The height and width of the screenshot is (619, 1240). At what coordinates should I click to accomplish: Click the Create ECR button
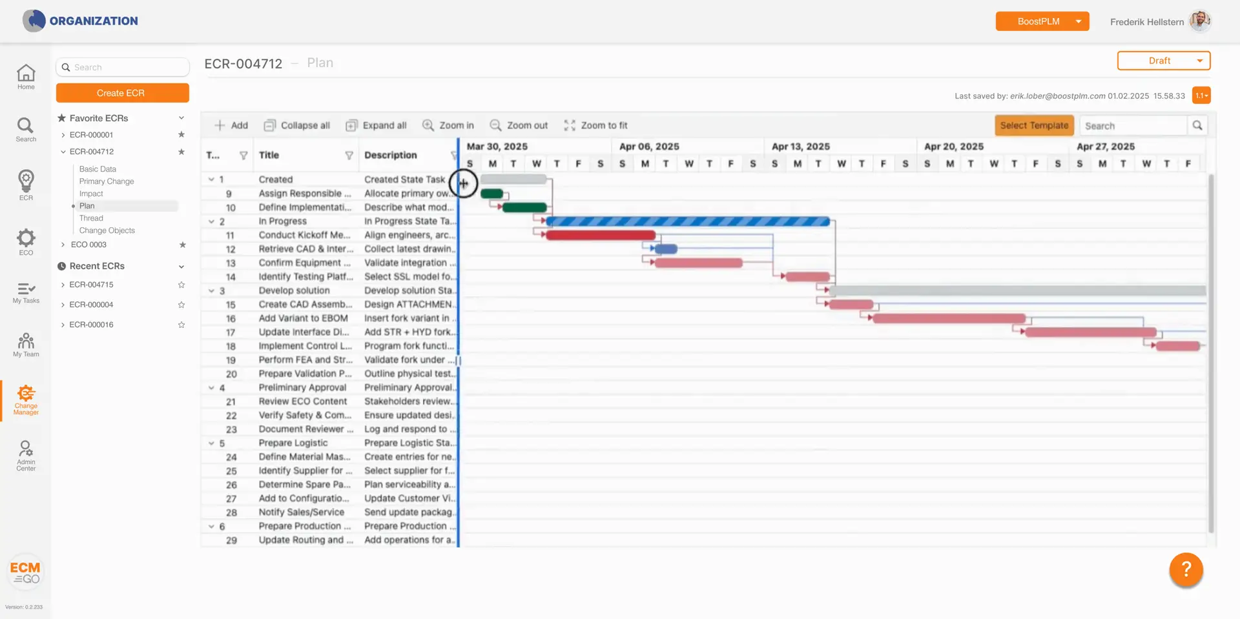point(122,93)
